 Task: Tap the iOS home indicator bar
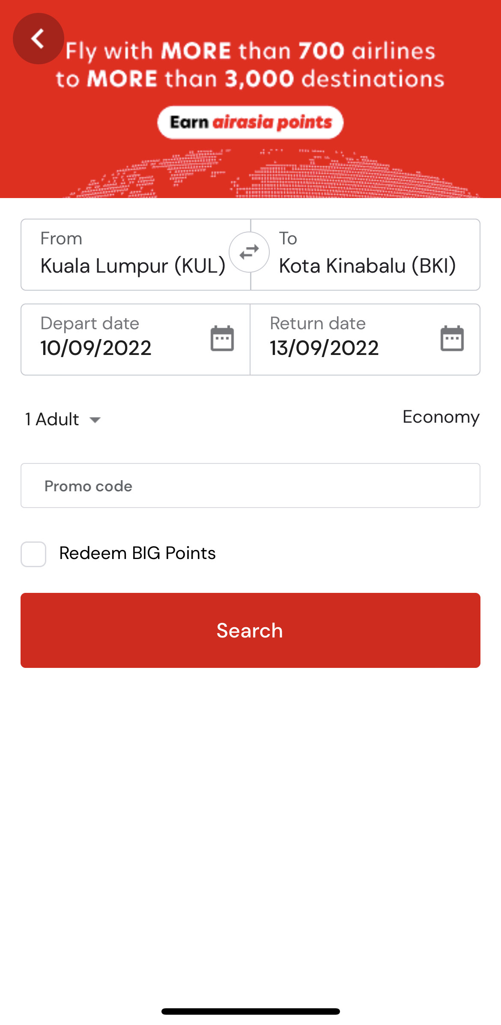click(250, 1011)
